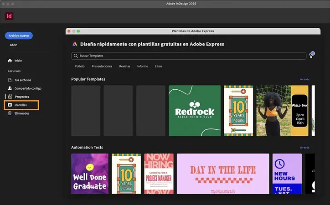330x205 pixels.
Task: Click the first loading placeholder in Popular Templates
Action: click(86, 111)
